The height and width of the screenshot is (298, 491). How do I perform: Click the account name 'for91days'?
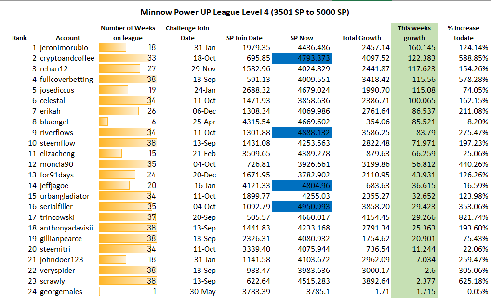tap(57, 175)
